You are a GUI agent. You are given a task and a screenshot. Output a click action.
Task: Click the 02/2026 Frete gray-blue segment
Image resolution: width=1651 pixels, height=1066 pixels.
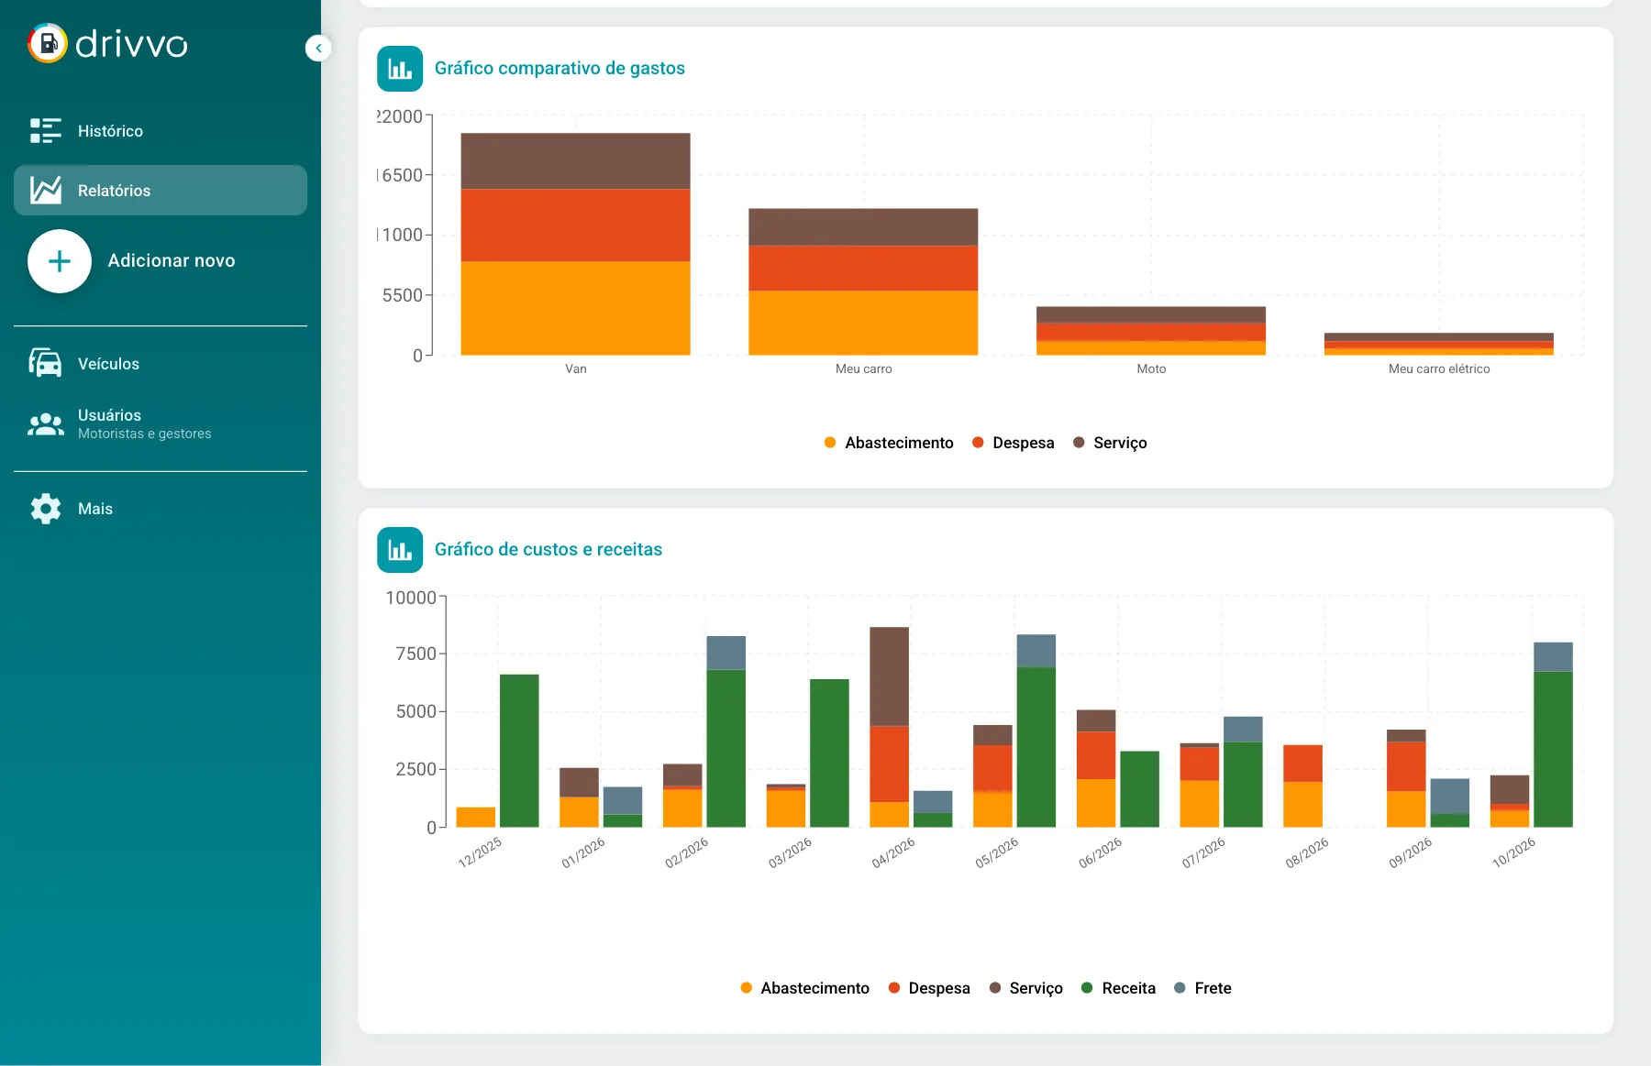[726, 653]
